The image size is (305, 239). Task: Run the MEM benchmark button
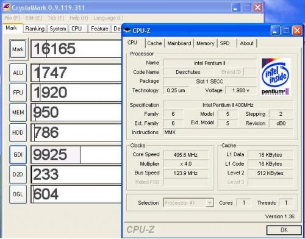click(x=18, y=112)
